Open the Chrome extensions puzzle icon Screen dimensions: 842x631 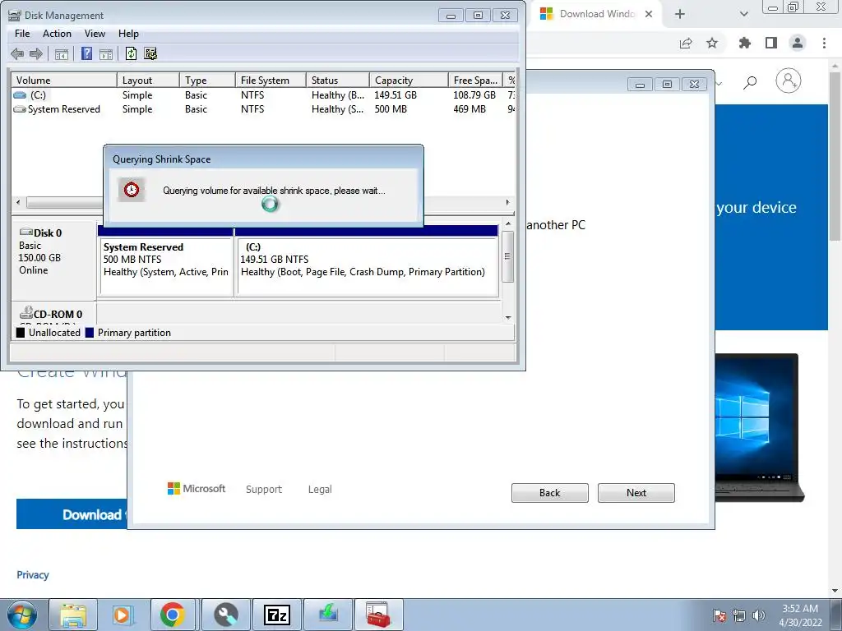point(745,44)
